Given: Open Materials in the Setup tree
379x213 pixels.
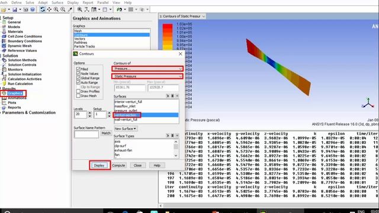Looking at the screenshot, I should 15,31.
